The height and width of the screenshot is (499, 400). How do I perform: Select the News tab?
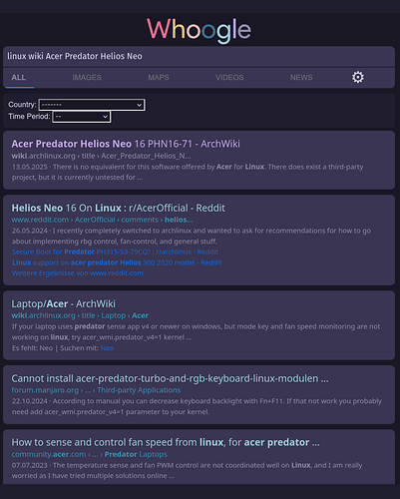[301, 78]
